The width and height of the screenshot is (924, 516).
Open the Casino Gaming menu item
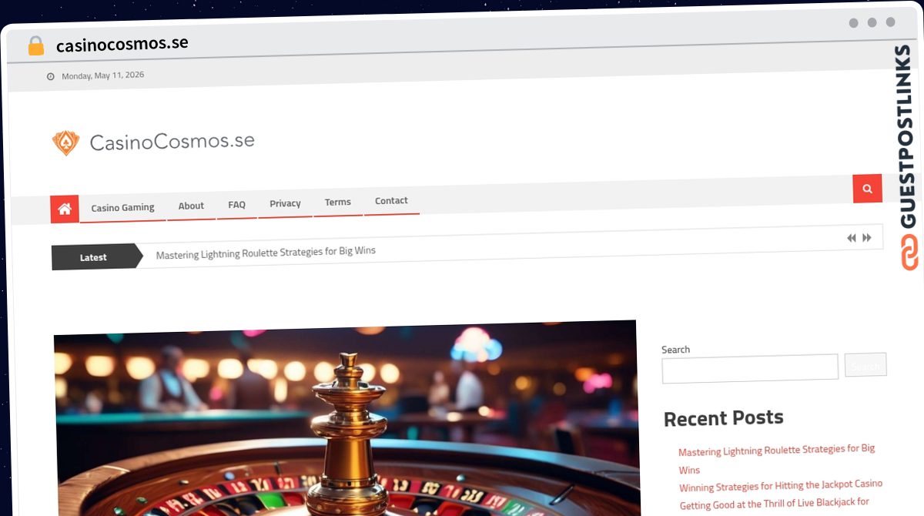tap(122, 207)
